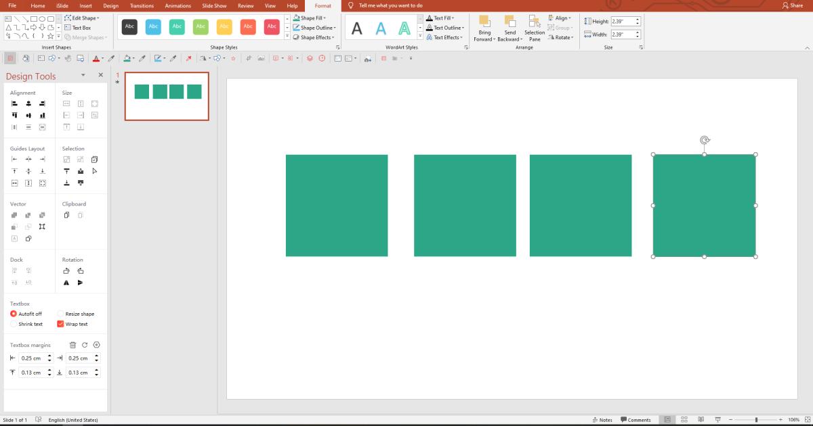This screenshot has height=426, width=813.
Task: Open the Selection Pane from the ribbon
Action: pos(535,28)
